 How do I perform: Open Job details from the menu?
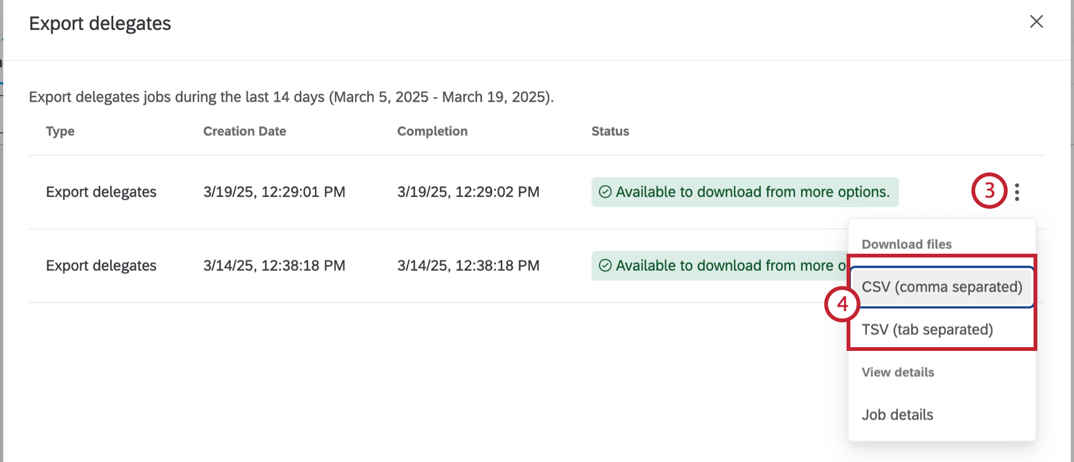point(897,415)
